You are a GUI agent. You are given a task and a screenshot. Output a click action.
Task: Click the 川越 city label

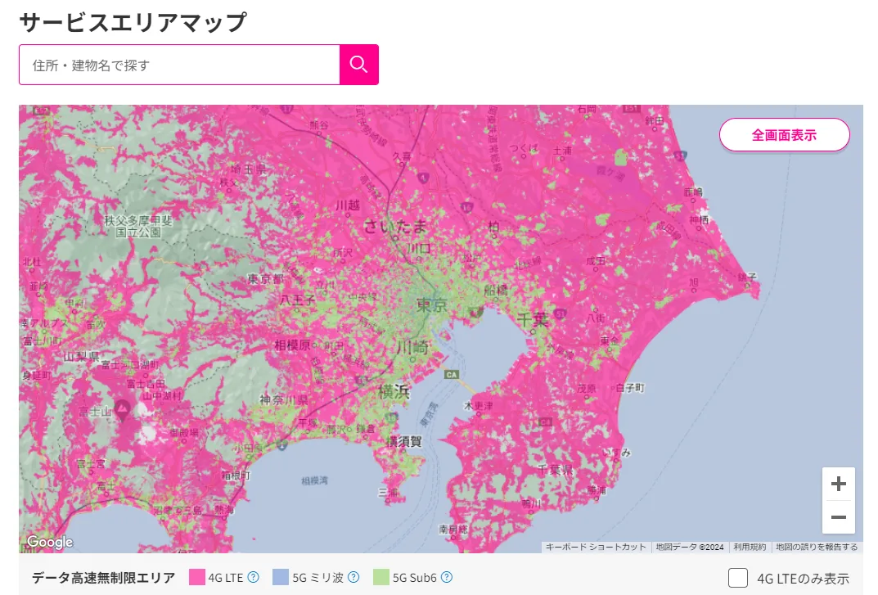click(x=347, y=205)
